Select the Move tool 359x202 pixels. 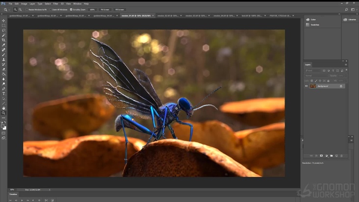3,21
